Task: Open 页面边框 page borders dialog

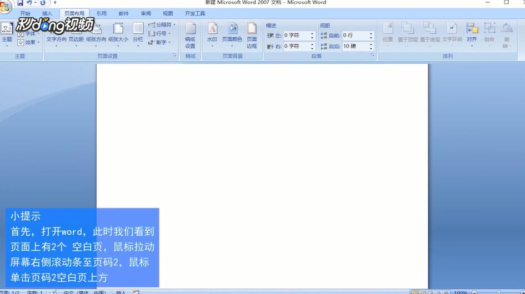Action: coord(252,36)
